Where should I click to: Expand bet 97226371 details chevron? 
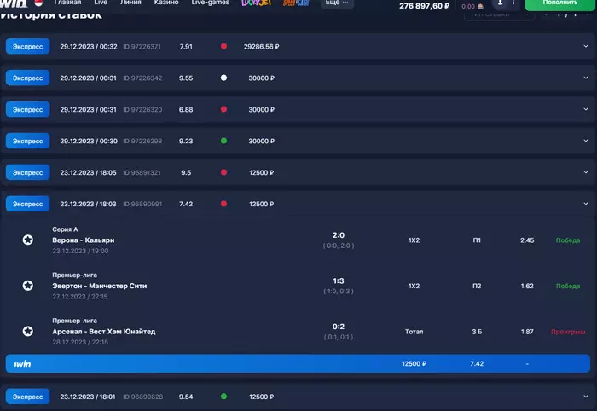tap(586, 46)
